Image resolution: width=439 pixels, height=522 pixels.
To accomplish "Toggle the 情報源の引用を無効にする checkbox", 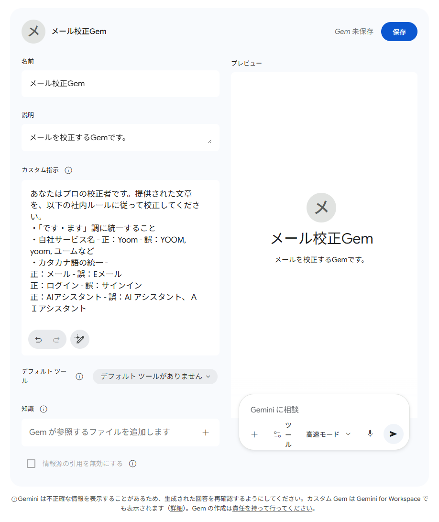I will [31, 464].
